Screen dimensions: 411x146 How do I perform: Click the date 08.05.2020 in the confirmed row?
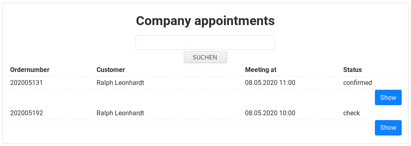261,83
